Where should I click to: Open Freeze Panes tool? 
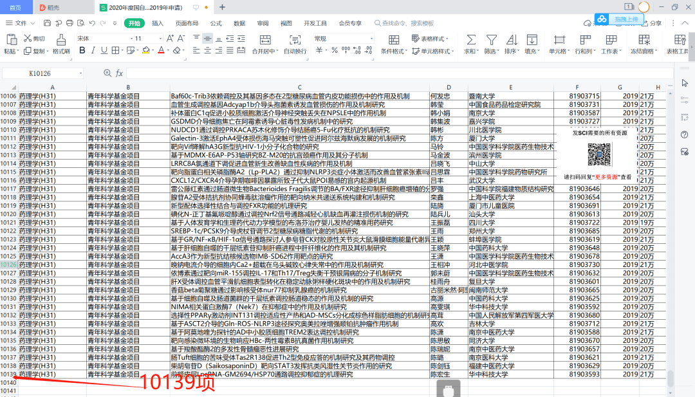tap(644, 40)
